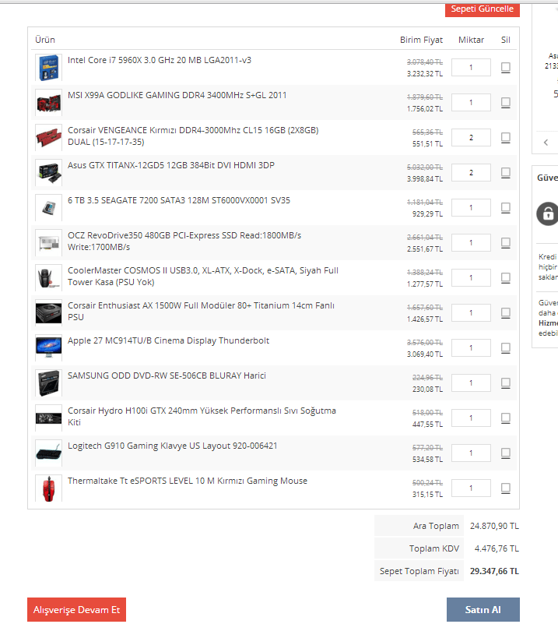Click quantity field for Corsair Hydro H100i
This screenshot has height=624, width=558.
471,418
